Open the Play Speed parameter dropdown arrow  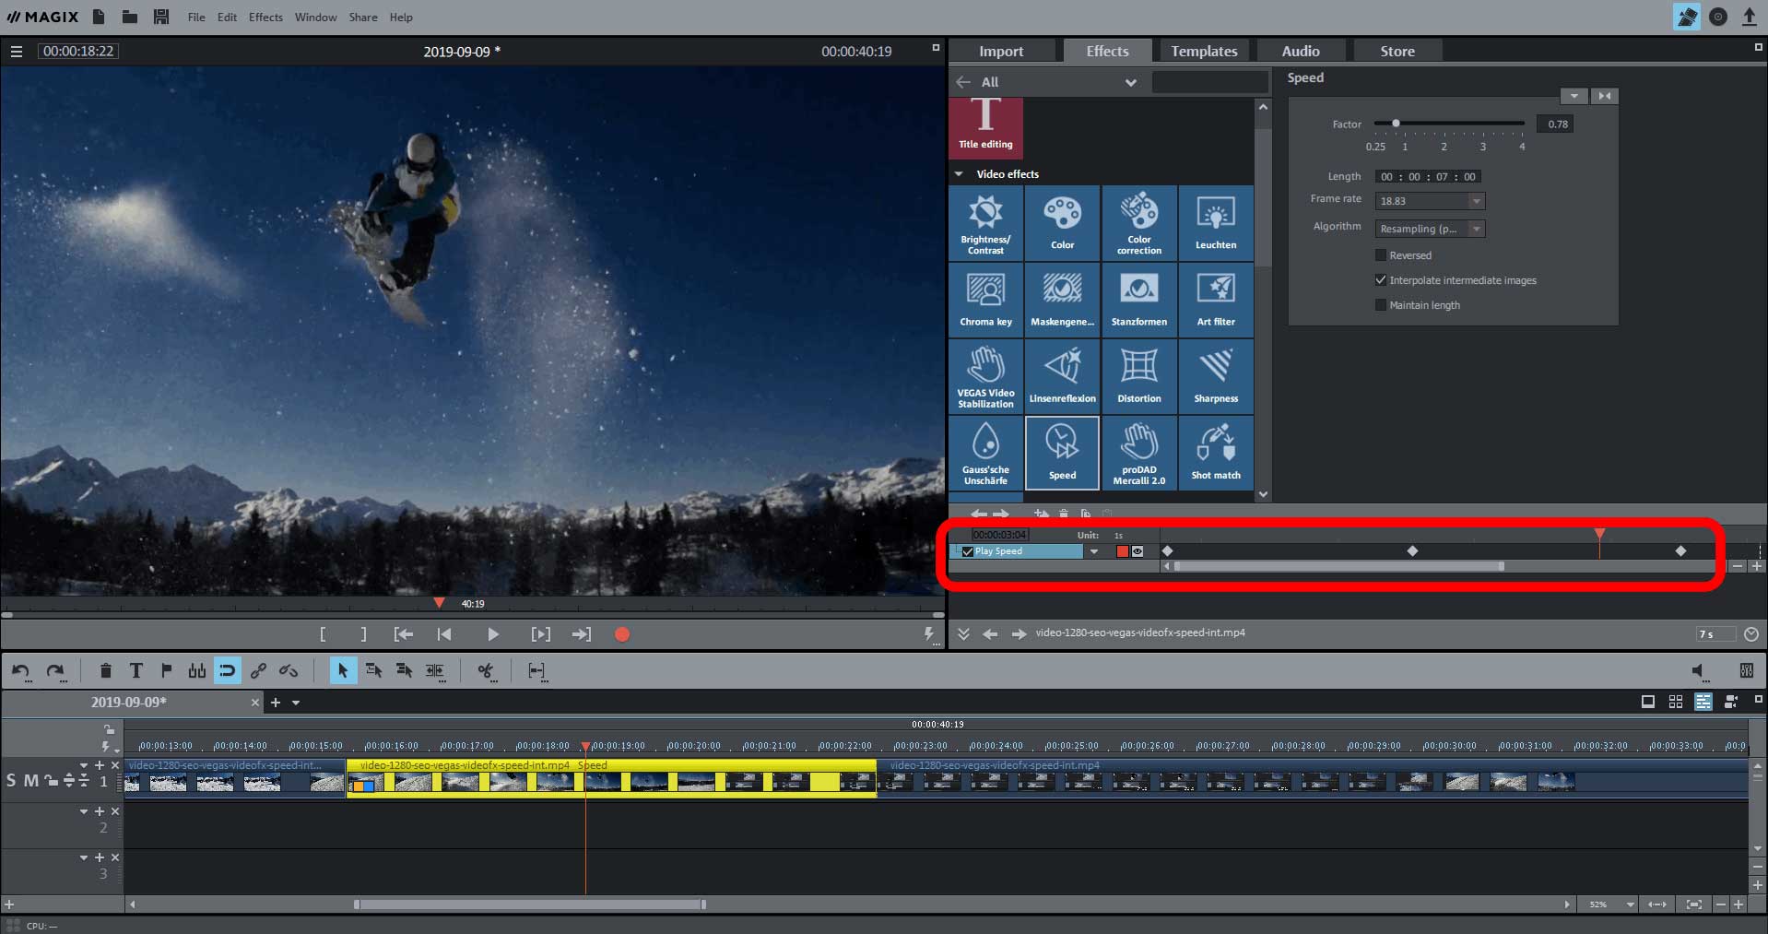tap(1094, 551)
